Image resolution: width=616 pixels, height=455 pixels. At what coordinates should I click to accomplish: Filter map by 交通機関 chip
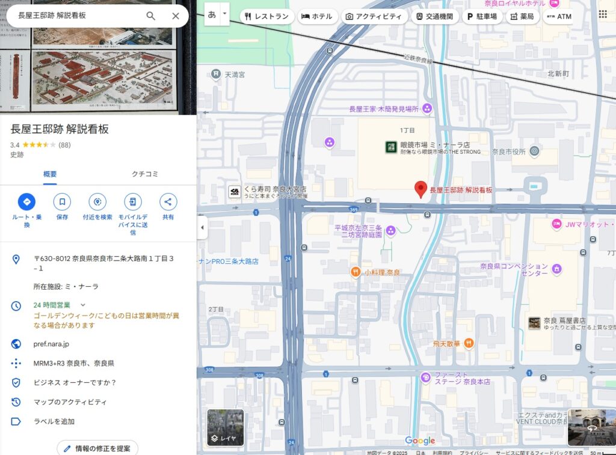click(434, 16)
